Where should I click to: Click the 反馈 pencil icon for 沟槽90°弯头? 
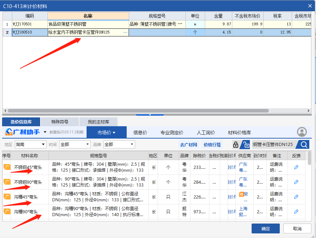296,211
